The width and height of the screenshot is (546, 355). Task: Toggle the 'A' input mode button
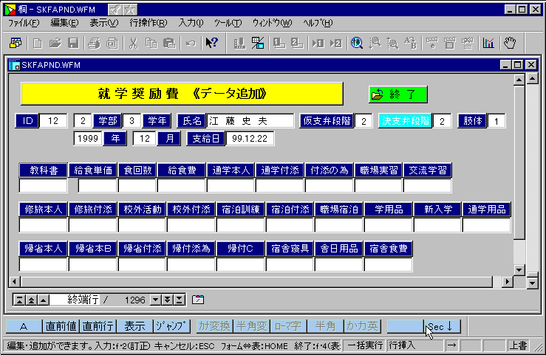tap(23, 326)
